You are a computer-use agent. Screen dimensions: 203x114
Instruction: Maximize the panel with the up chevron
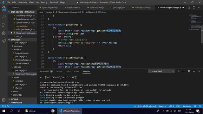[194, 71]
